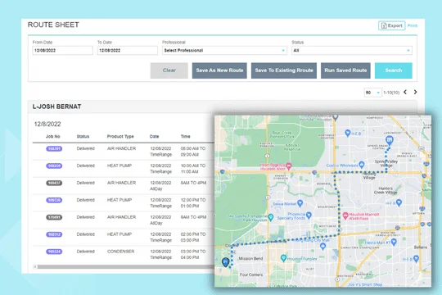Click the gray pin at map's top edge

tap(335, 117)
